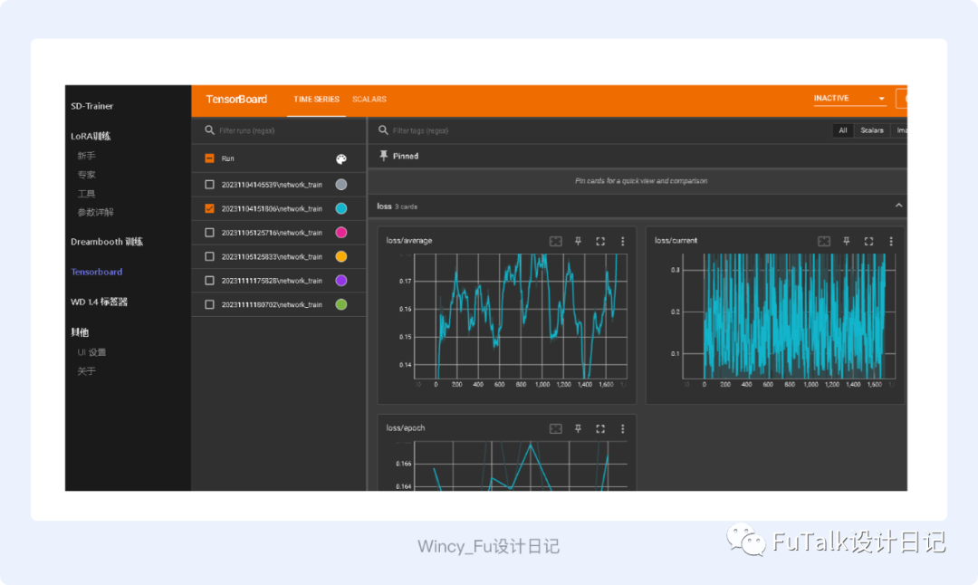Open the Tensorboard sidebar link
The height and width of the screenshot is (585, 978).
[97, 272]
